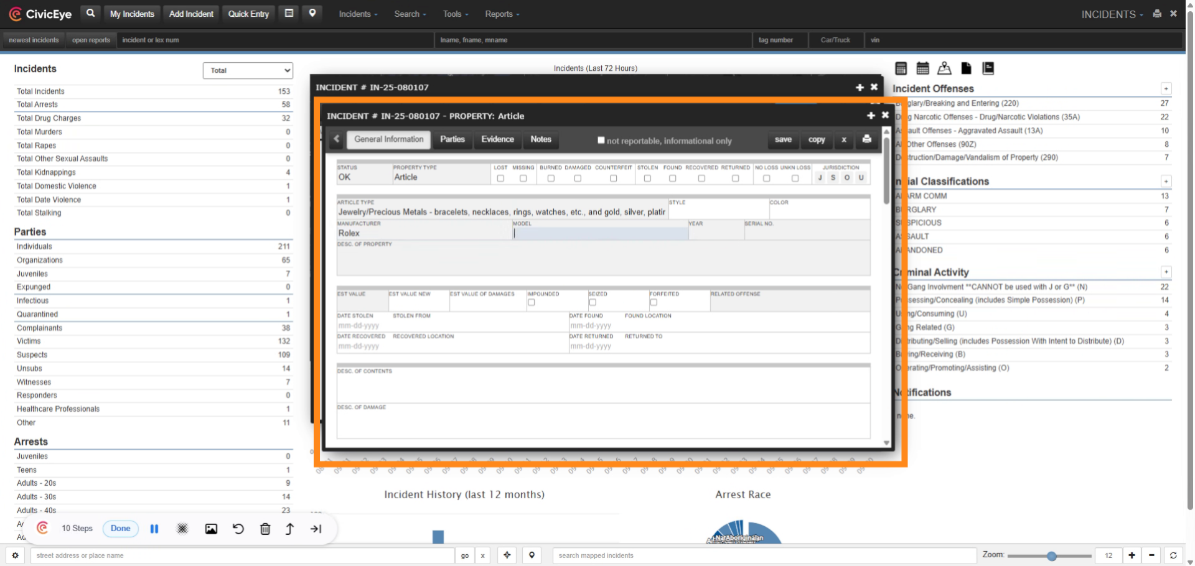The image size is (1195, 566).
Task: Open the Tools dropdown menu
Action: point(456,14)
